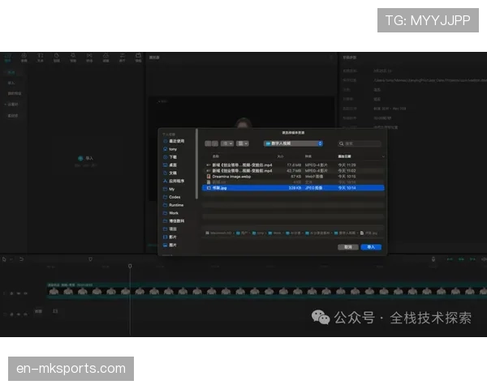This screenshot has height=389, width=487.
Task: Click the 取消 button in file dialog
Action: (x=347, y=246)
